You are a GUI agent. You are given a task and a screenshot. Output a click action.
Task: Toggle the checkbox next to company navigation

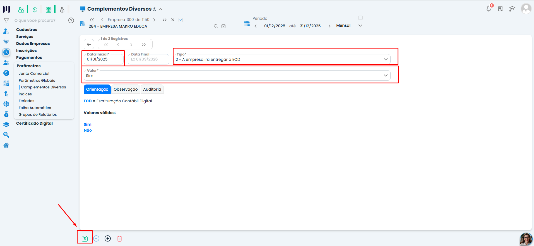[181, 20]
